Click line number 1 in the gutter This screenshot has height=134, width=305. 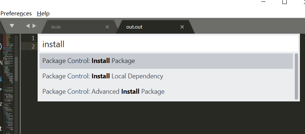tap(33, 38)
